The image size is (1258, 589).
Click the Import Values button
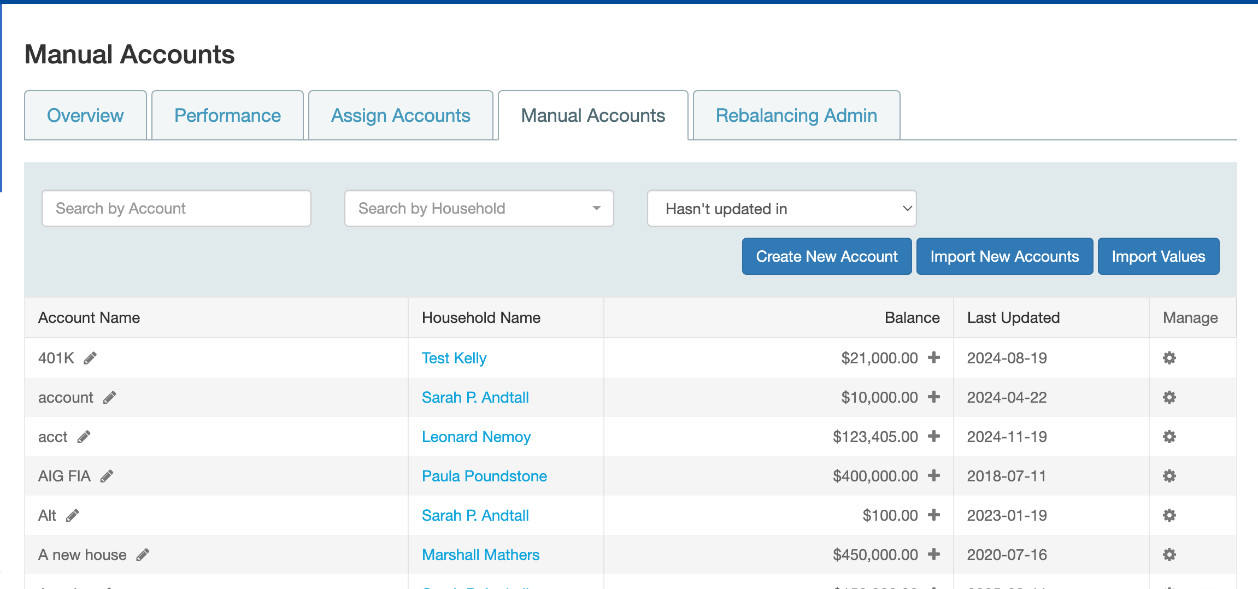click(x=1159, y=256)
